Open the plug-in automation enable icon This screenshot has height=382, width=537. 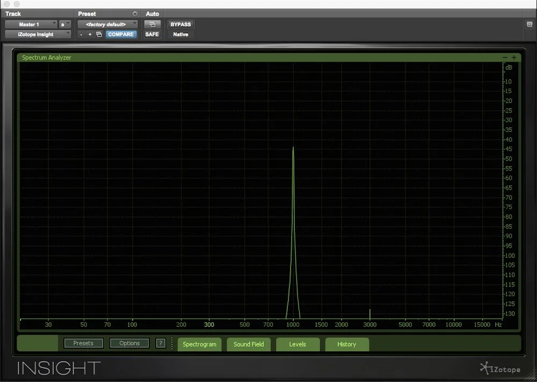[x=153, y=24]
